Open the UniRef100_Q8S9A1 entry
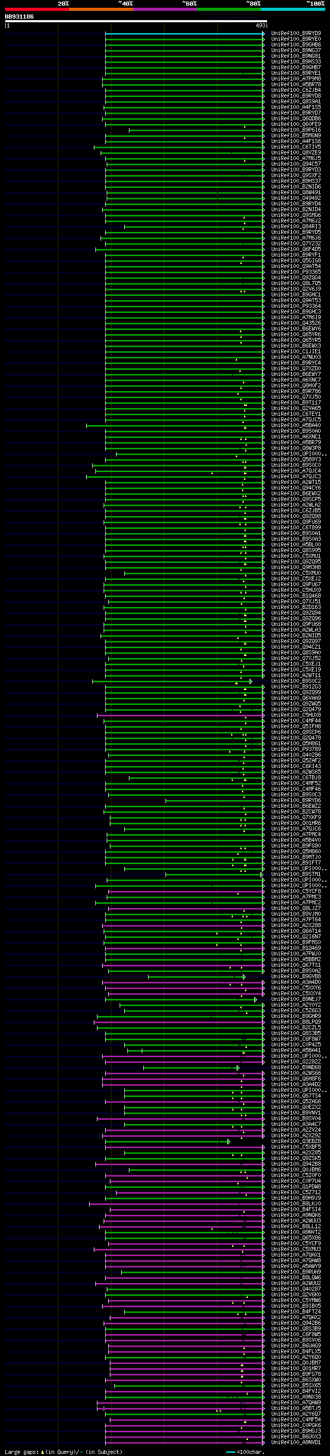330x1456 pixels. [295, 101]
